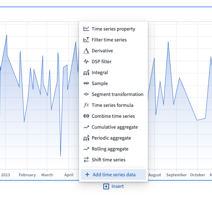
Task: Click the March axis label
Action: (x=47, y=175)
